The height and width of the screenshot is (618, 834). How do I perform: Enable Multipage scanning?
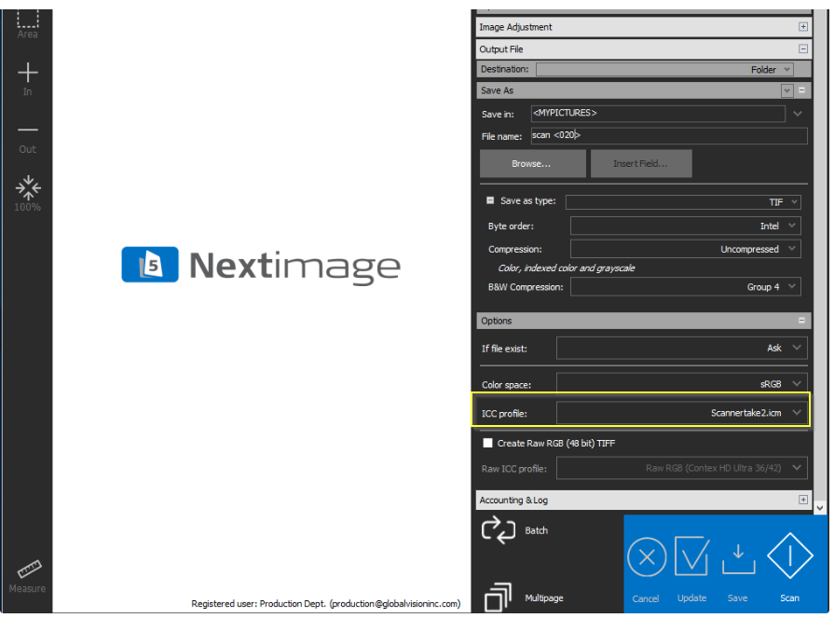[499, 597]
